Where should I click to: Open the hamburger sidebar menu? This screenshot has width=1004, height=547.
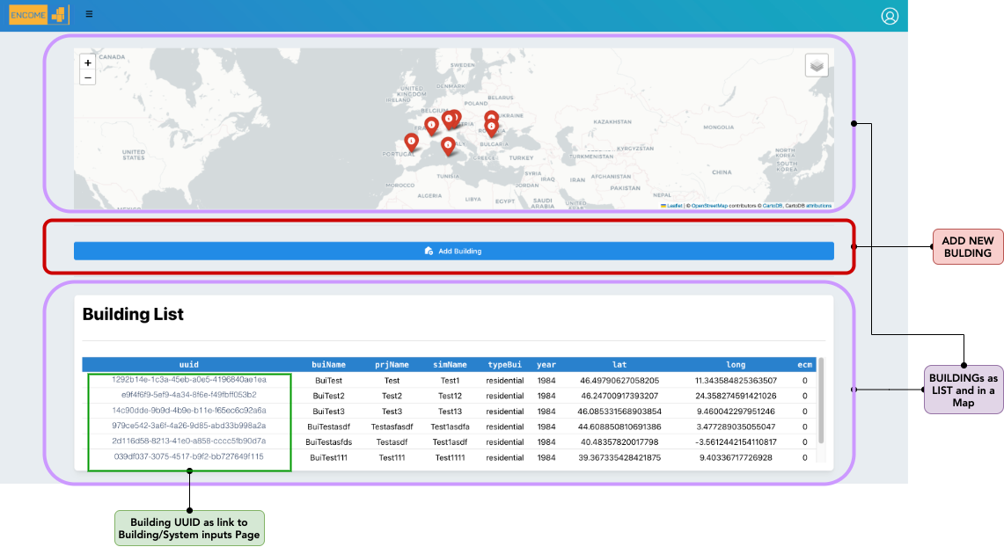point(89,14)
